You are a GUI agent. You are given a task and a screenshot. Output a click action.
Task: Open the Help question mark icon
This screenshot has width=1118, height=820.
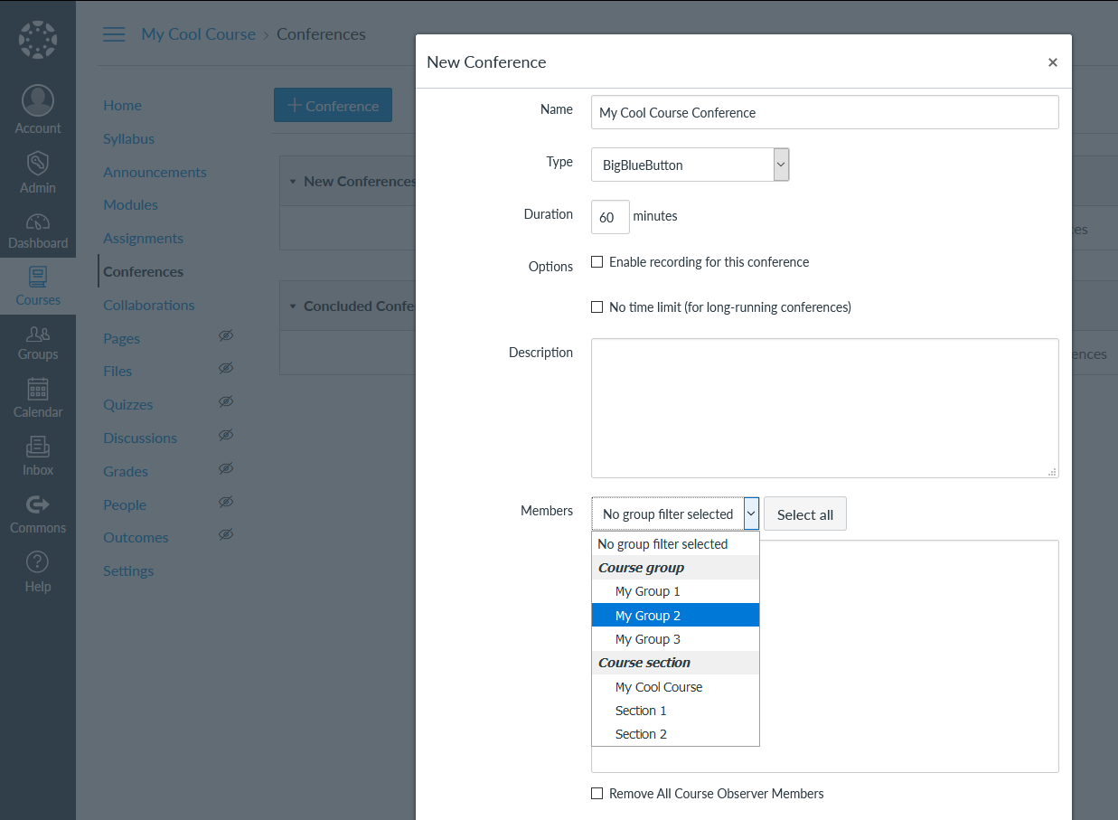tap(38, 561)
